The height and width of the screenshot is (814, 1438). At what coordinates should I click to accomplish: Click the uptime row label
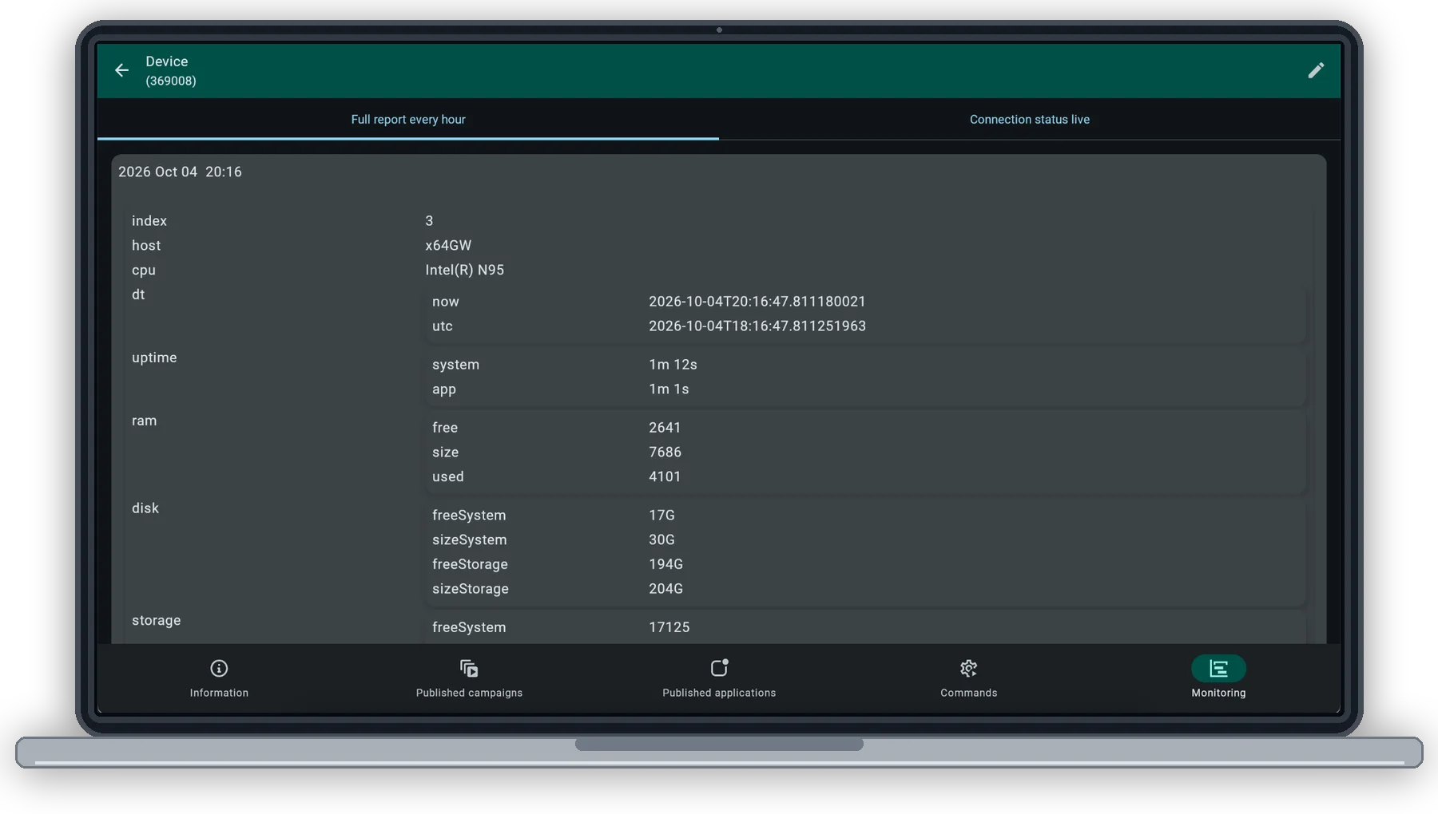pos(154,358)
